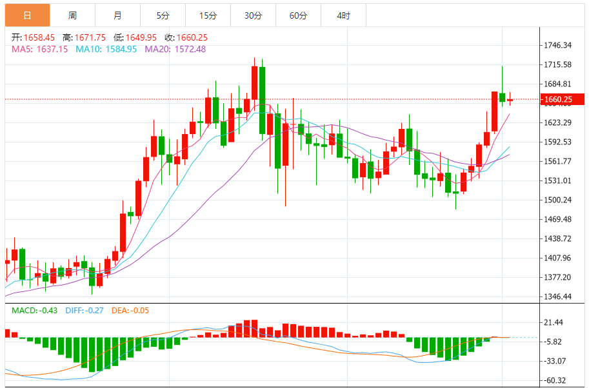The height and width of the screenshot is (388, 589).
Task: Click the MA20 indicator label
Action: [x=175, y=49]
